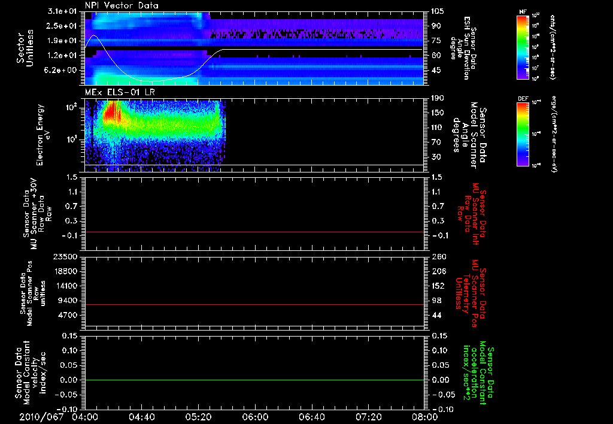Click the "18800" scanner position tick value
Viewport: 613px width, 424px height.
click(x=65, y=271)
